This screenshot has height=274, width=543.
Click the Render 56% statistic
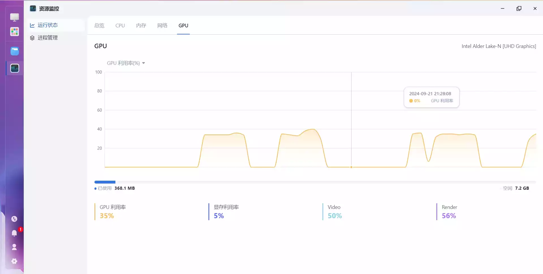click(x=449, y=212)
